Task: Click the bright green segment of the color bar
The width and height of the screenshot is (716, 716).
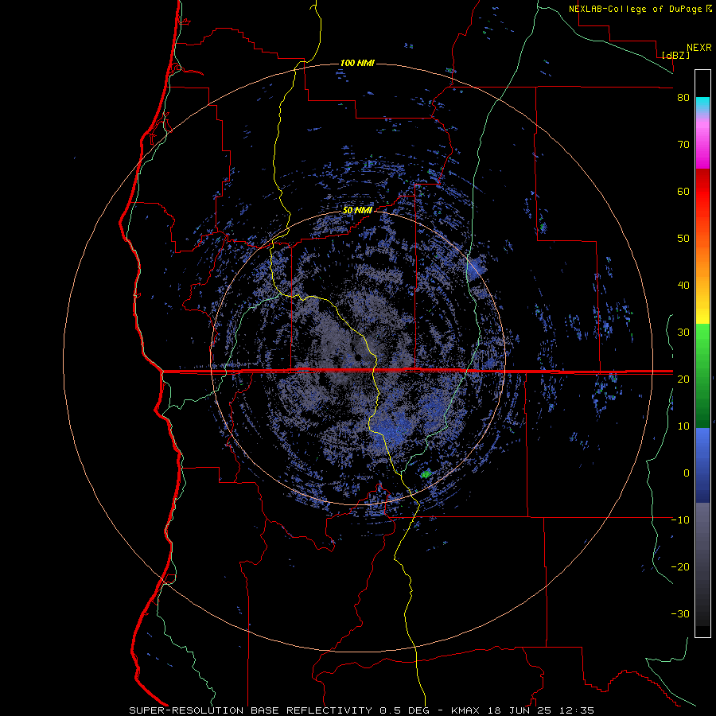Action: click(x=702, y=338)
